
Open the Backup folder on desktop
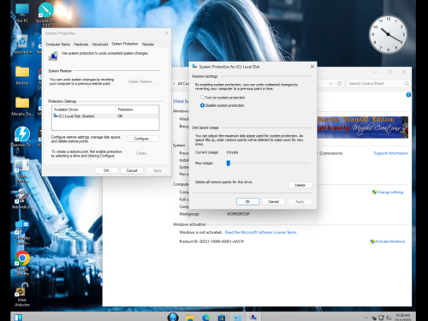click(x=22, y=75)
